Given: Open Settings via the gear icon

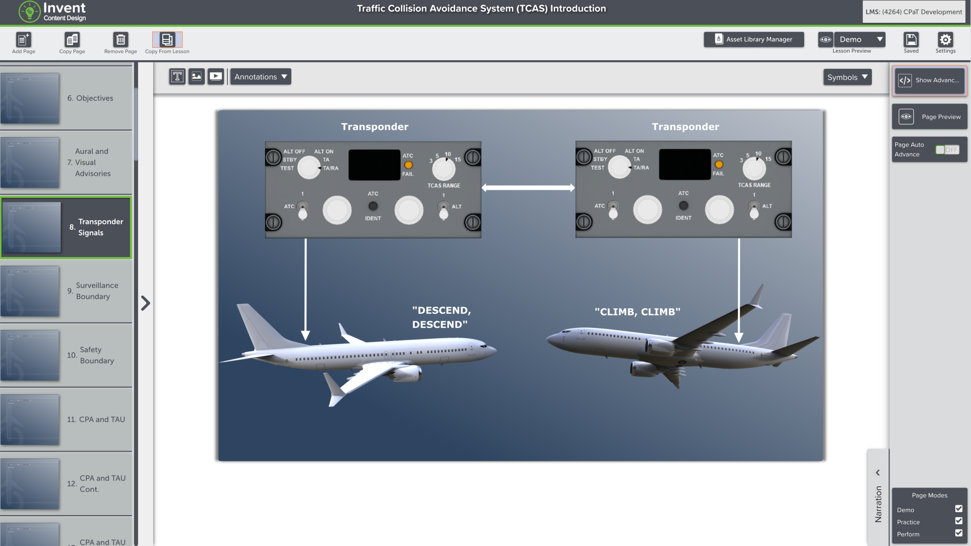Looking at the screenshot, I should (x=945, y=39).
